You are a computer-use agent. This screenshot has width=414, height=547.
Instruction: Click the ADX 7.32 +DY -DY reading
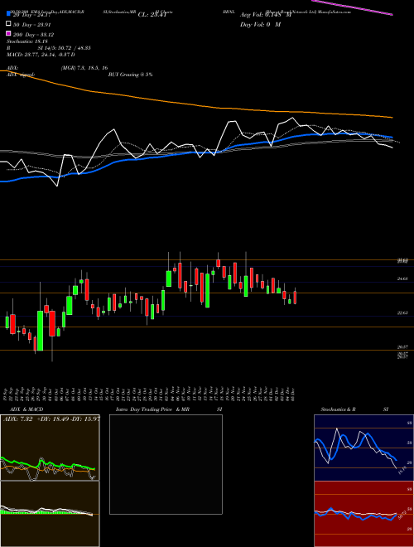(51, 419)
